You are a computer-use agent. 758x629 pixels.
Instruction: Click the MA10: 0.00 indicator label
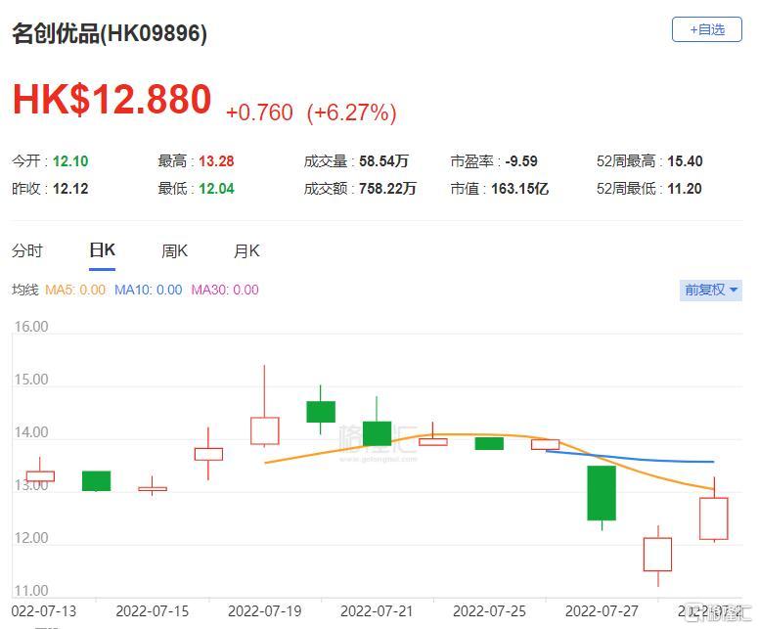click(149, 290)
